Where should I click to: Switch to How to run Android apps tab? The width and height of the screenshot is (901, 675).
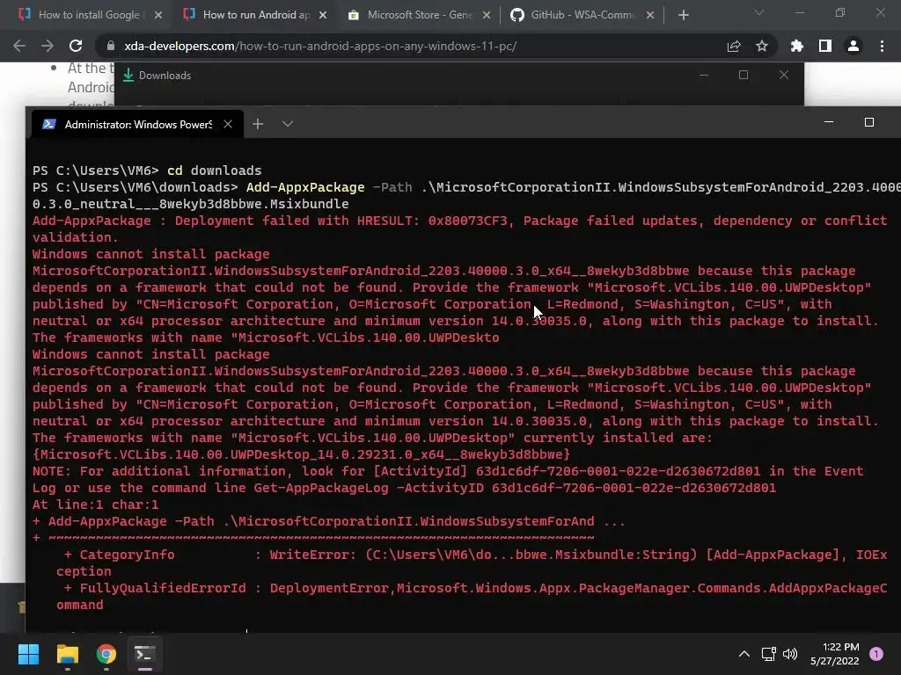click(x=253, y=15)
